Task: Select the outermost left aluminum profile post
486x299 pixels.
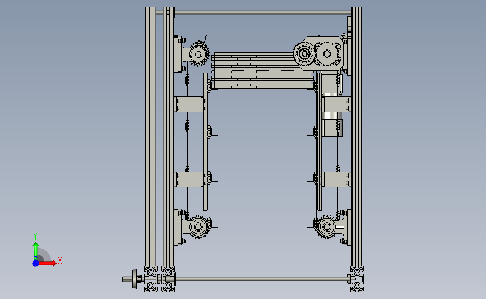Action: [150, 136]
